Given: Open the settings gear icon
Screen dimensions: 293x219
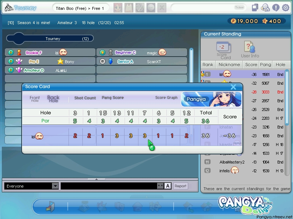Looking at the screenshot, I should pyautogui.click(x=286, y=8).
